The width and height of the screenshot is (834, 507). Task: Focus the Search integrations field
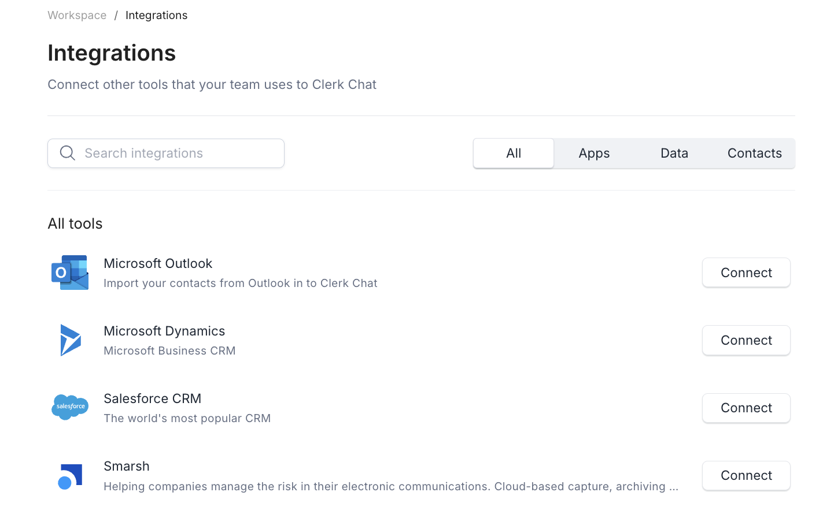[179, 153]
